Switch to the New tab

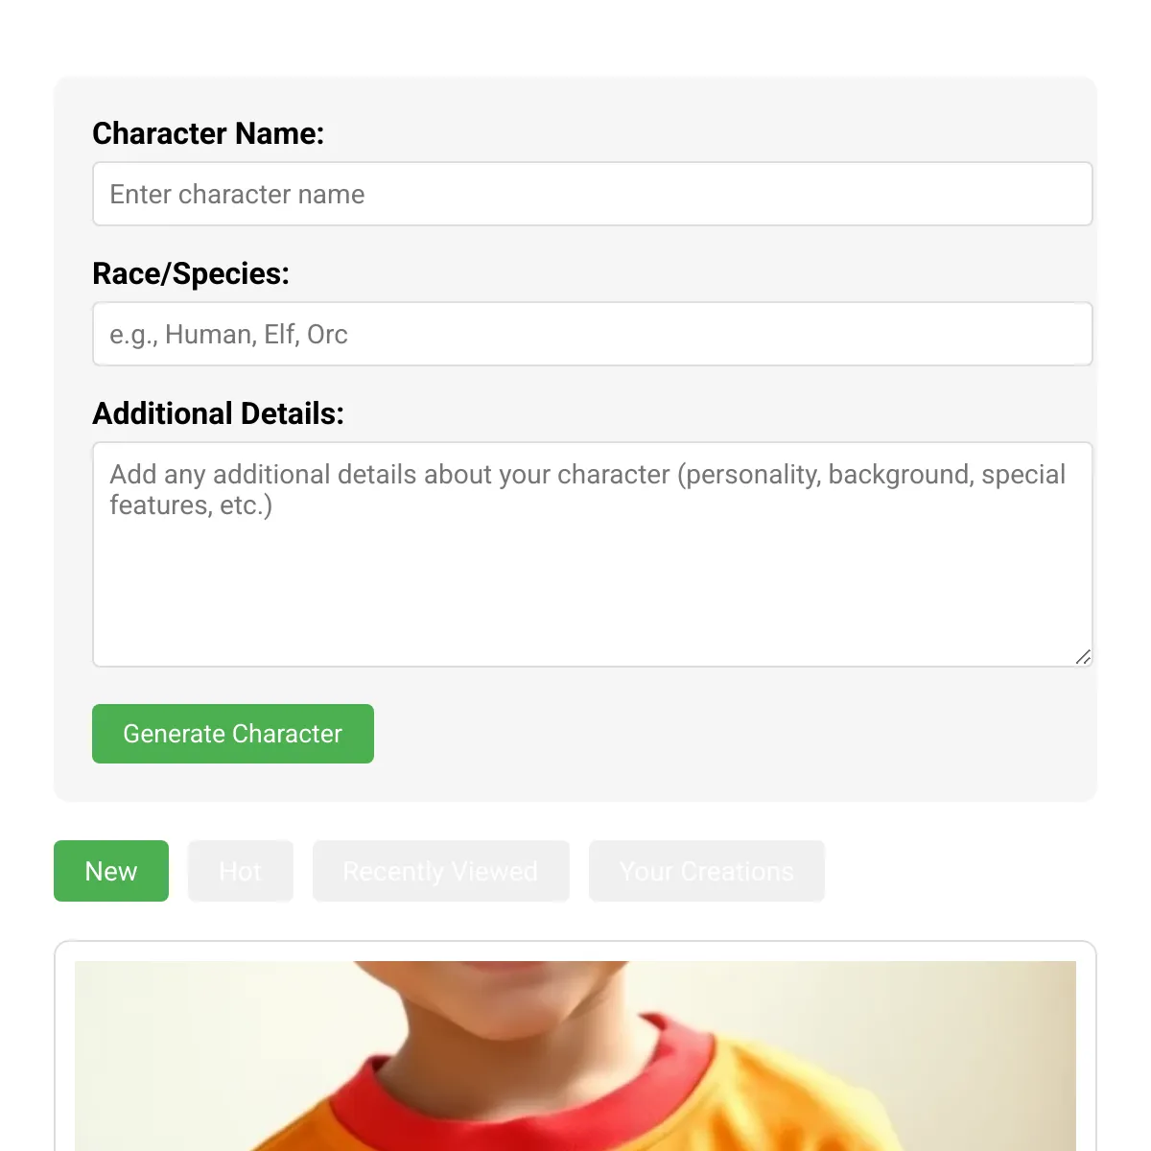111,871
